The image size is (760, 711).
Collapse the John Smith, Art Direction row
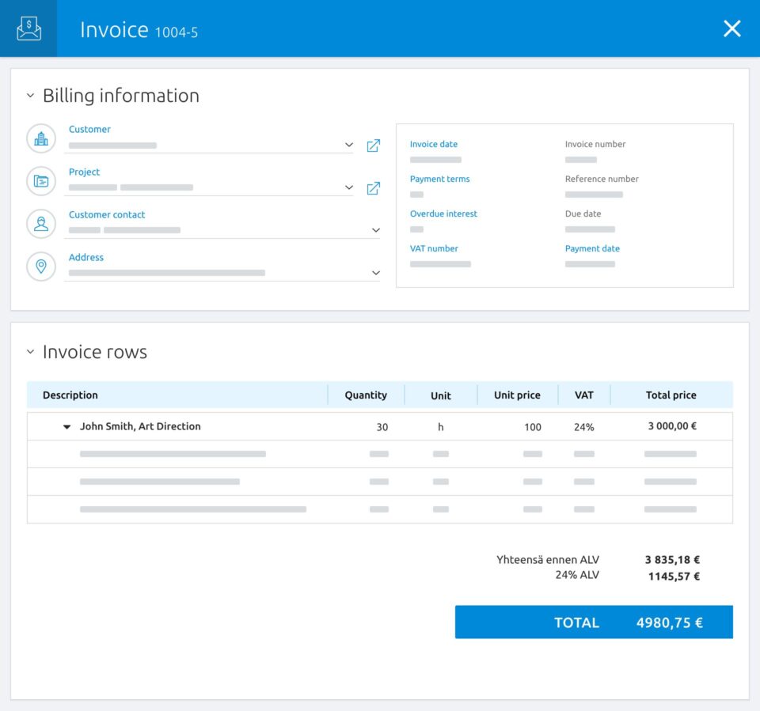pos(67,427)
